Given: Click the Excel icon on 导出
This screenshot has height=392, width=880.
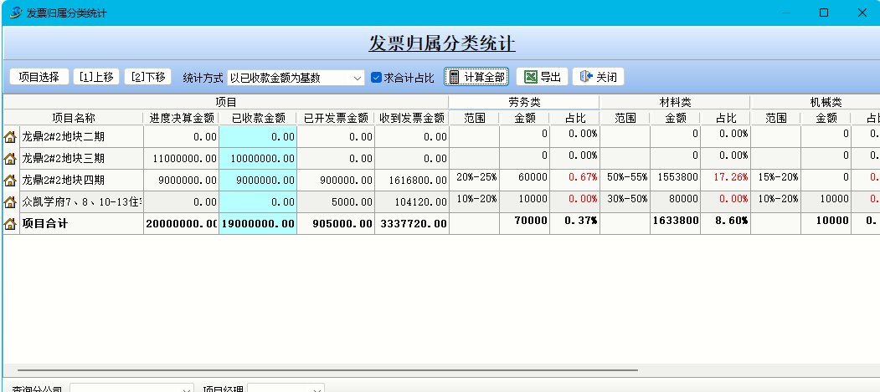Looking at the screenshot, I should 530,77.
